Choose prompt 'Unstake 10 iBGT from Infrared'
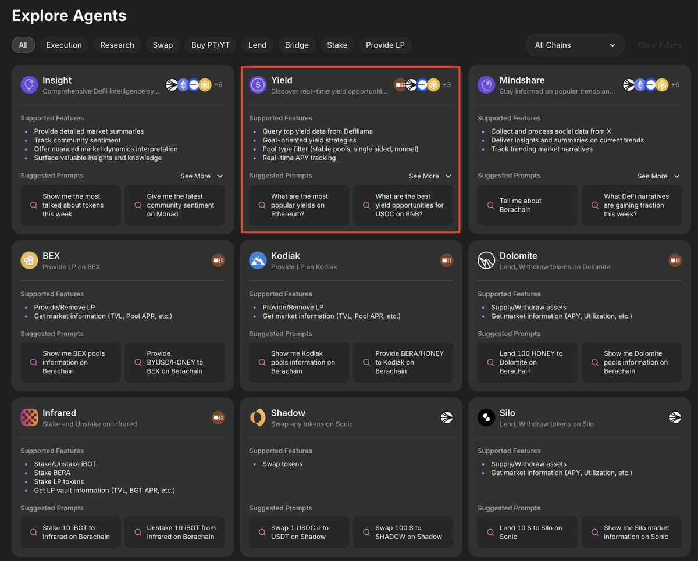 (x=174, y=533)
